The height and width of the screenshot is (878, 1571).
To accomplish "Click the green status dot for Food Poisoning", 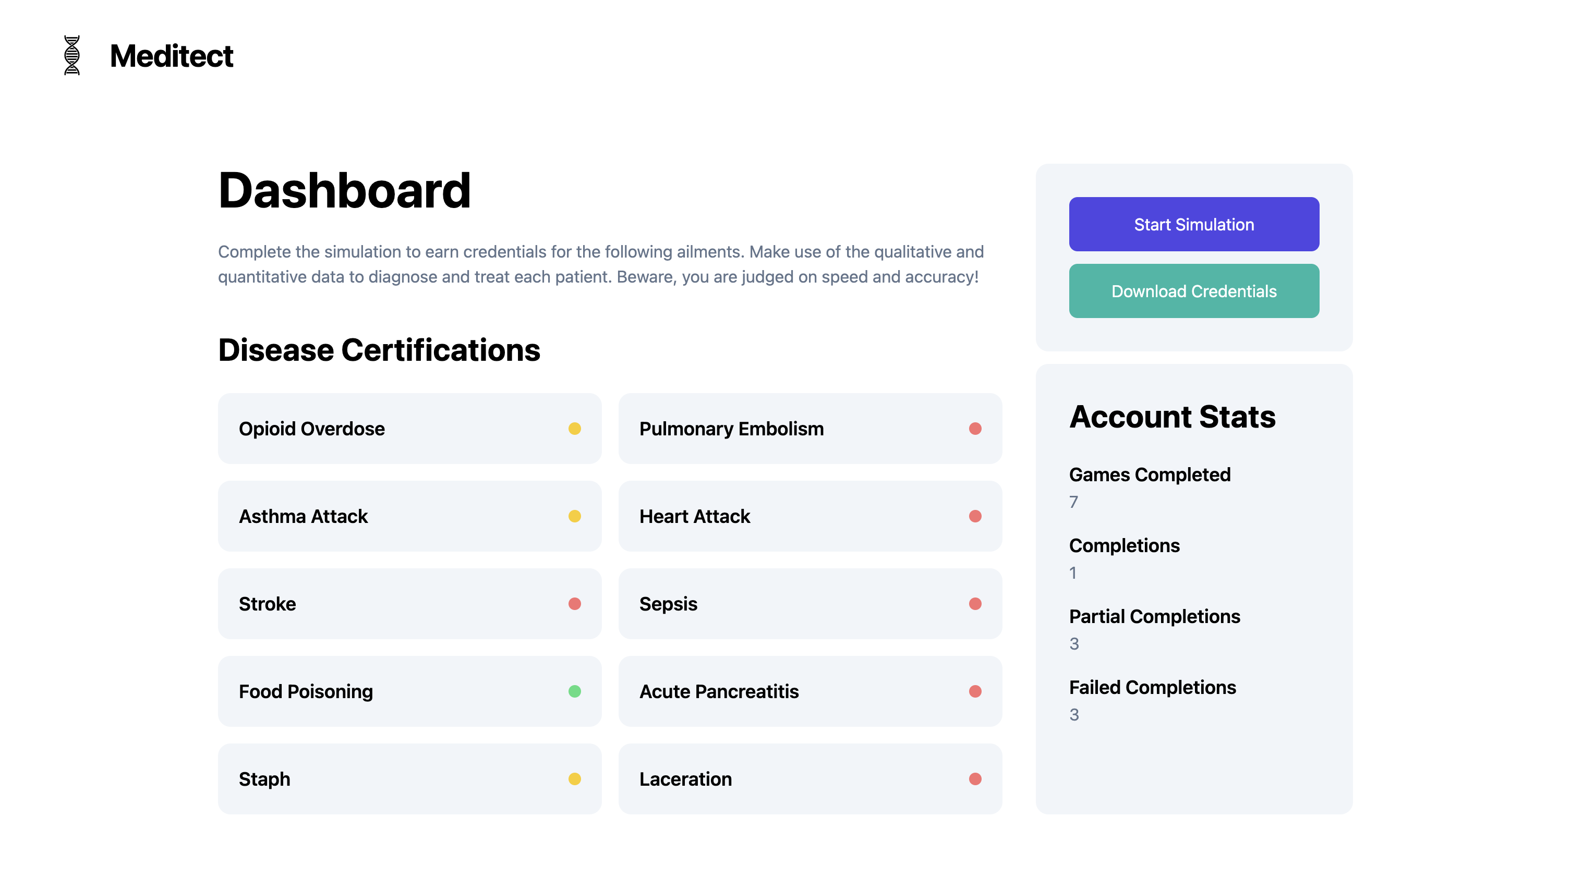I will (574, 691).
